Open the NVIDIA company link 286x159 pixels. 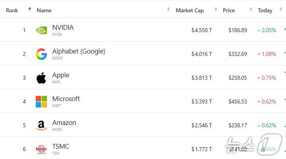(63, 28)
